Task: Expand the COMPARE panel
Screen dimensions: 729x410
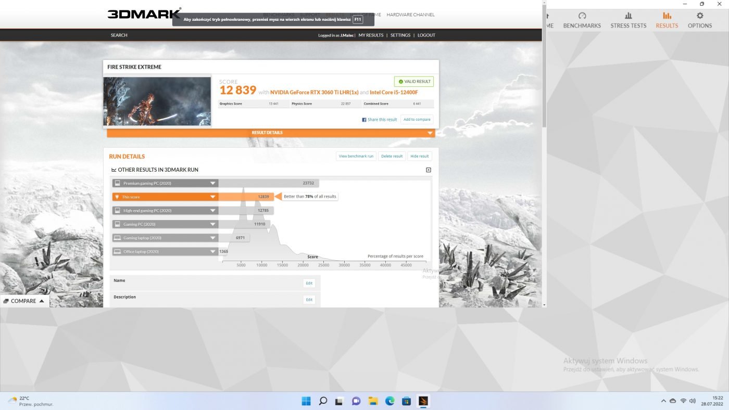Action: pos(24,301)
